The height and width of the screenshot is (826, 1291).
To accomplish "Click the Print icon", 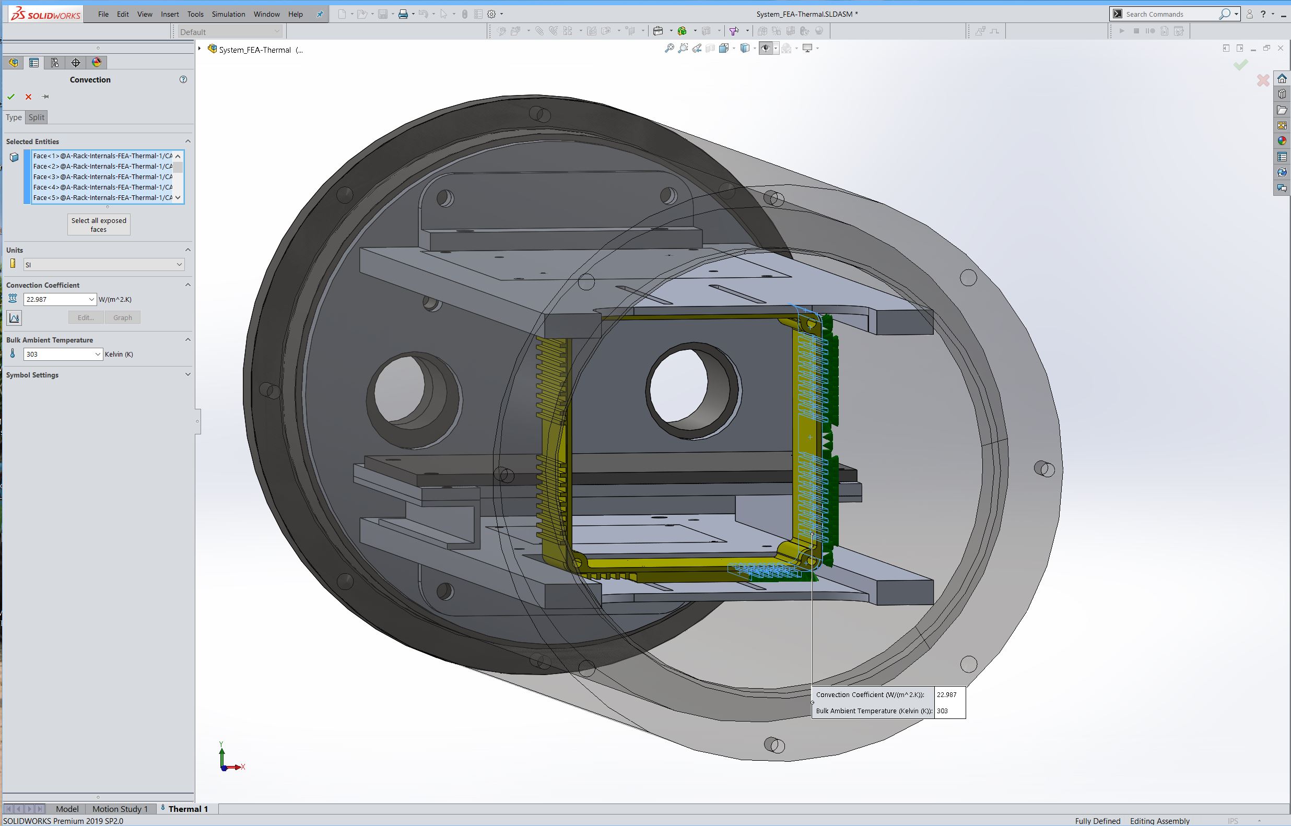I will pyautogui.click(x=403, y=15).
